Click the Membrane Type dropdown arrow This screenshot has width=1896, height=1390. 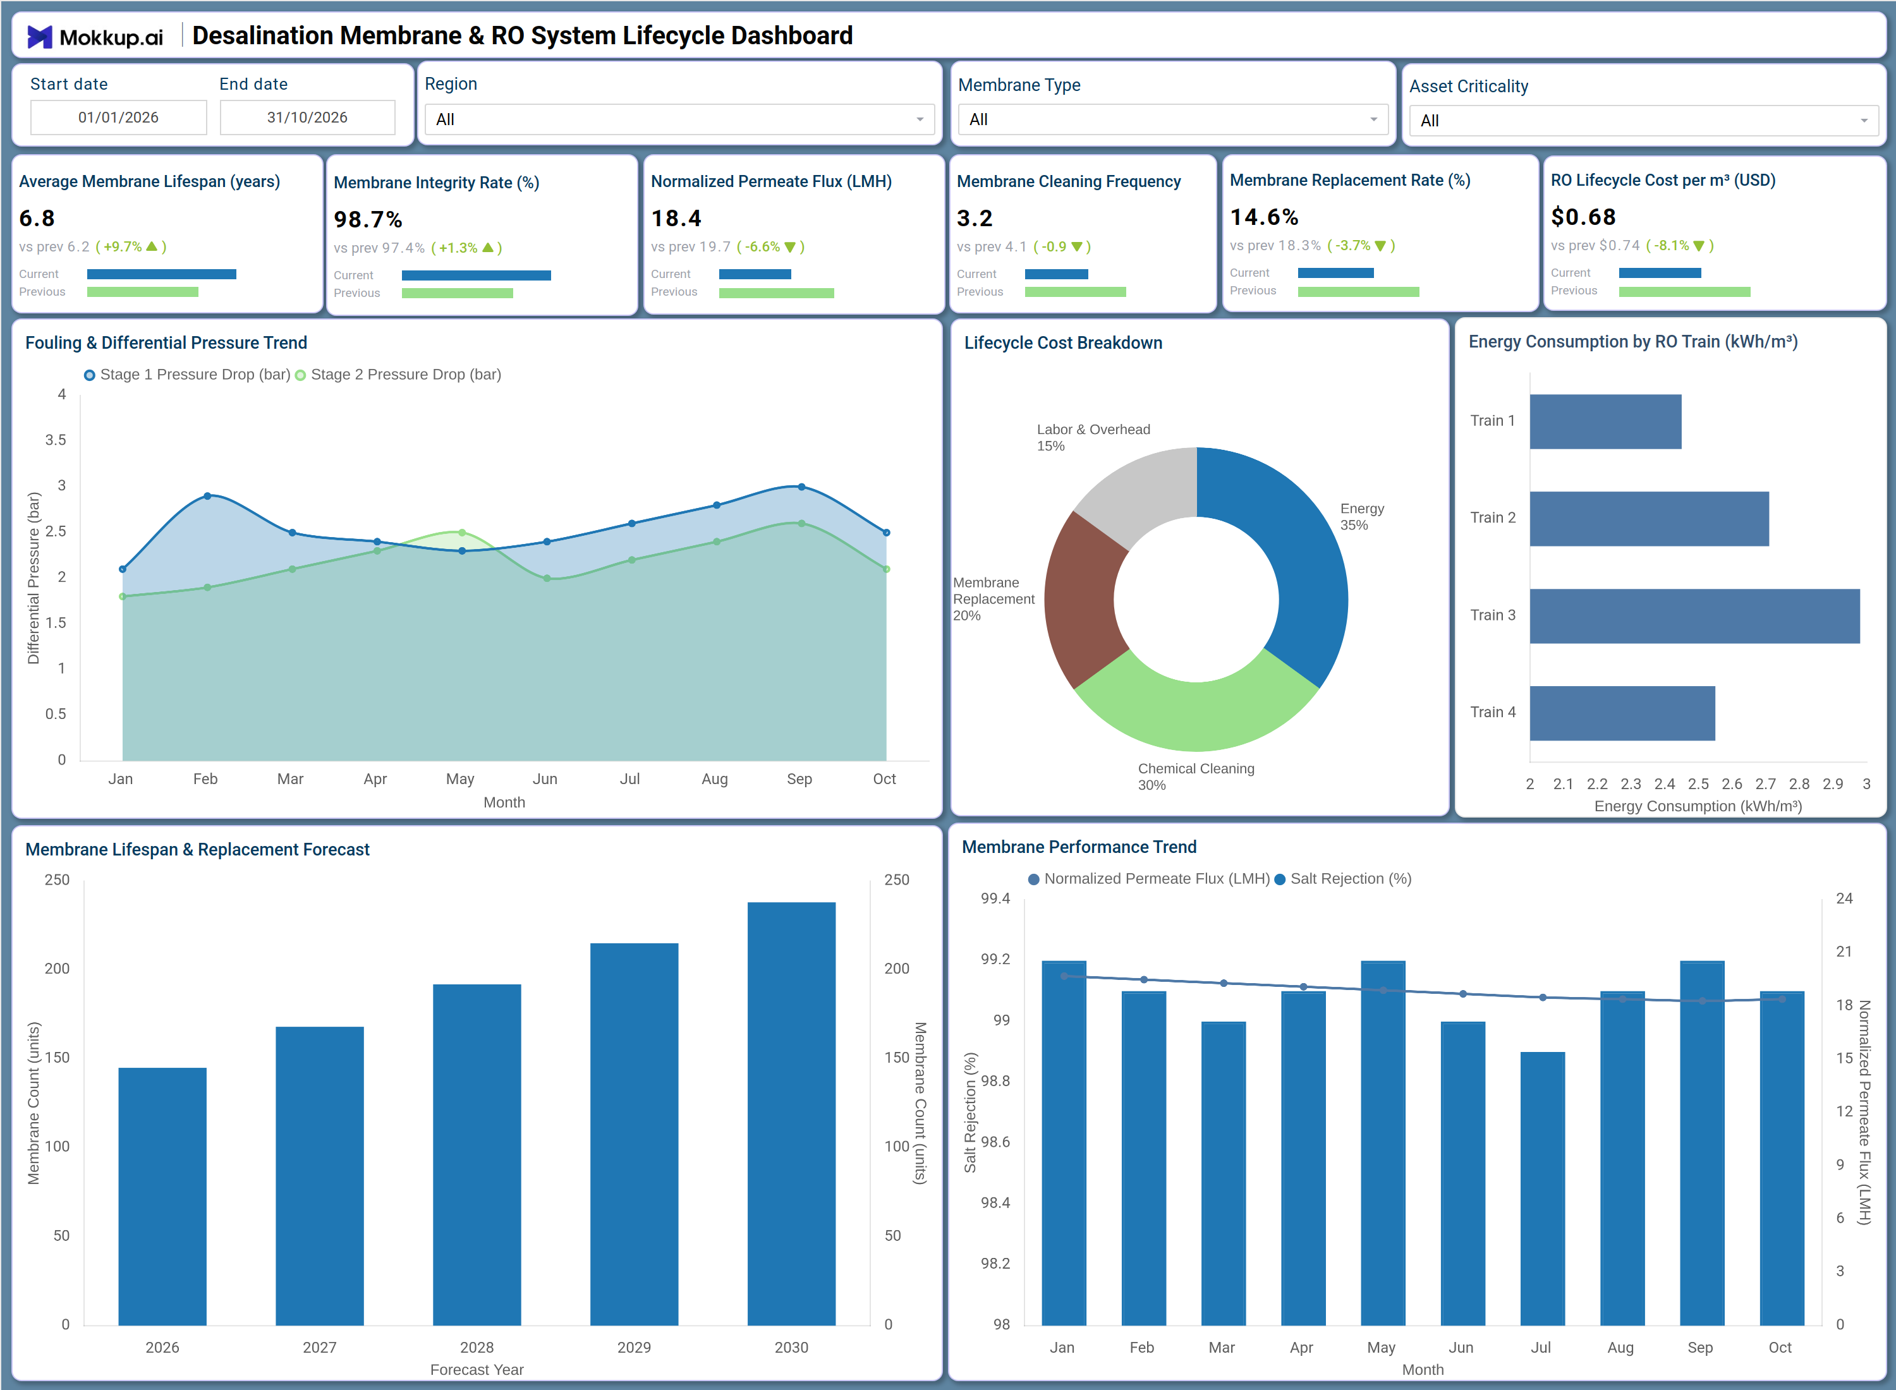click(1373, 119)
